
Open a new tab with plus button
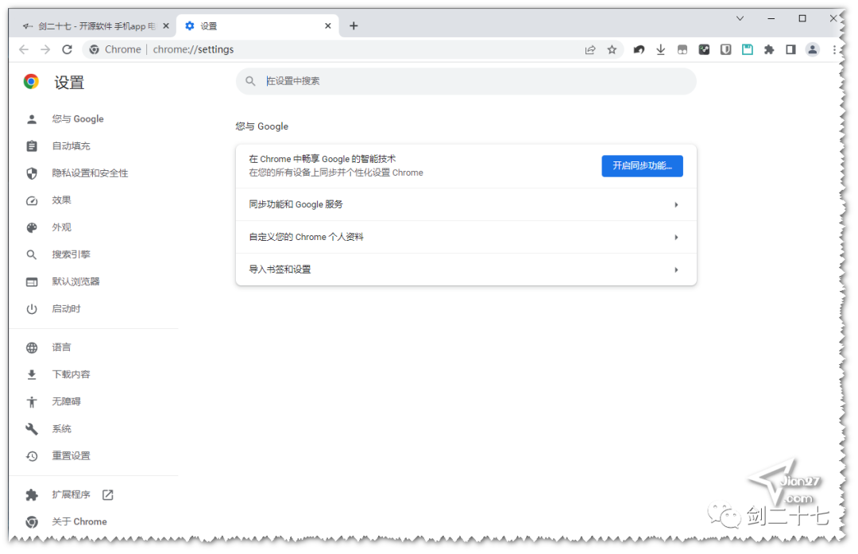pos(354,25)
